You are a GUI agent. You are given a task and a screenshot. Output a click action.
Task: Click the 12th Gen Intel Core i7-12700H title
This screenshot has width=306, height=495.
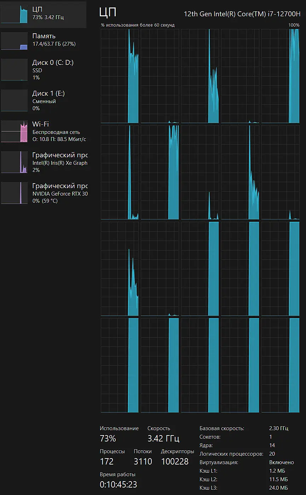[x=242, y=14]
